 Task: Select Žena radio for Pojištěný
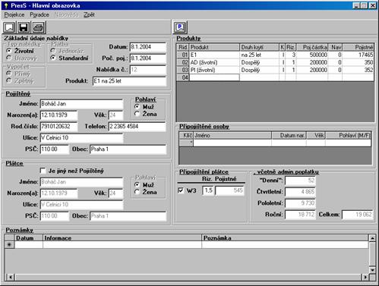(137, 114)
